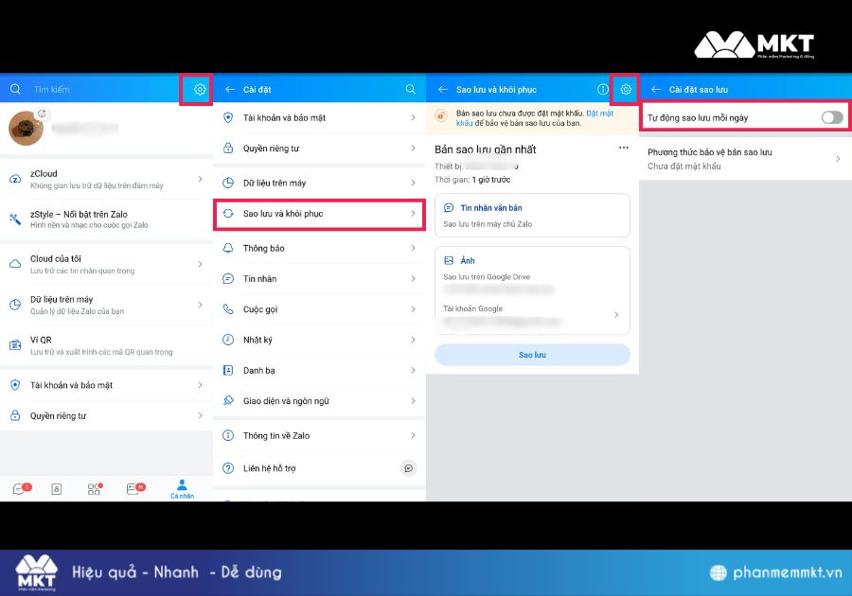
Task: Toggle Tự động sao lưu mỗi ngày switch
Action: click(831, 117)
